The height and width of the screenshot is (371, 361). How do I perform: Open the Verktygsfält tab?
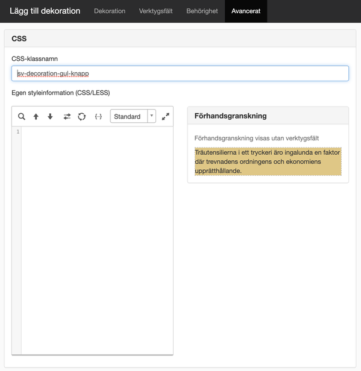point(155,11)
